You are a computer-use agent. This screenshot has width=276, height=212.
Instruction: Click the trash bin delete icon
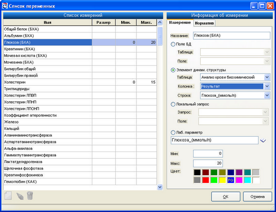tap(30, 196)
